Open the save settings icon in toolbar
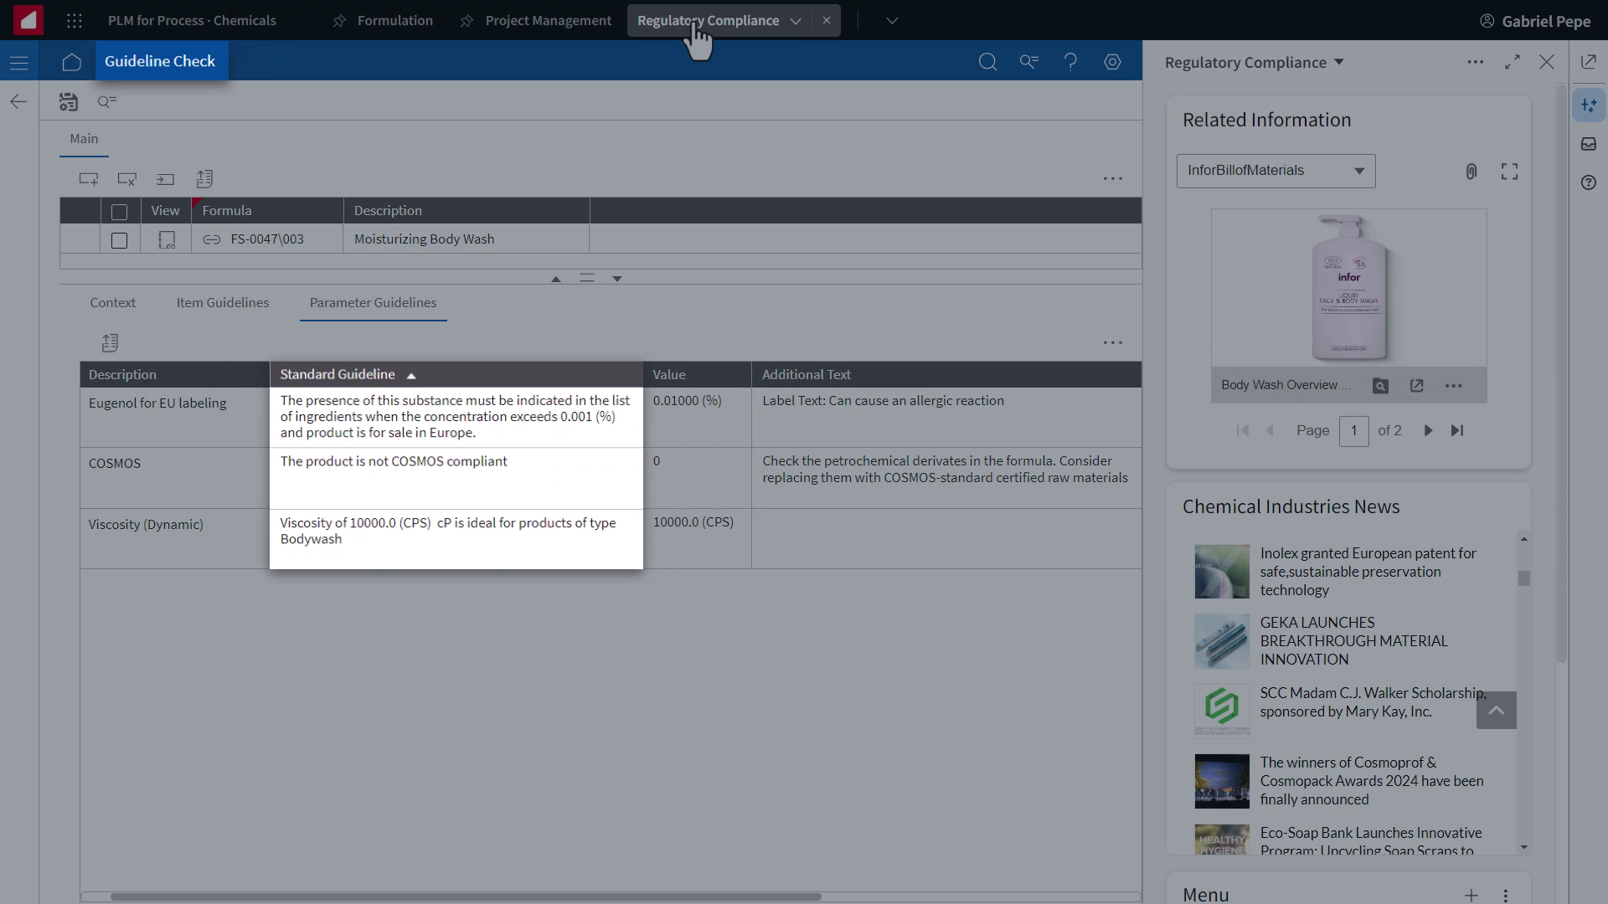Screen dimensions: 1608x904 click(69, 101)
